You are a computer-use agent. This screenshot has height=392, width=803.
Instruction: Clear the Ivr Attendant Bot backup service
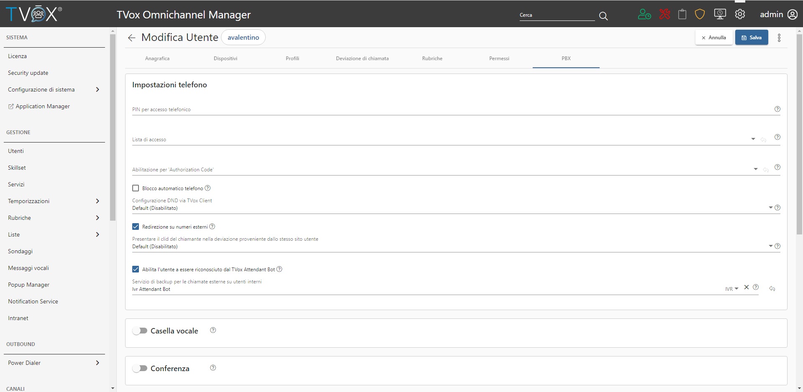coord(747,287)
